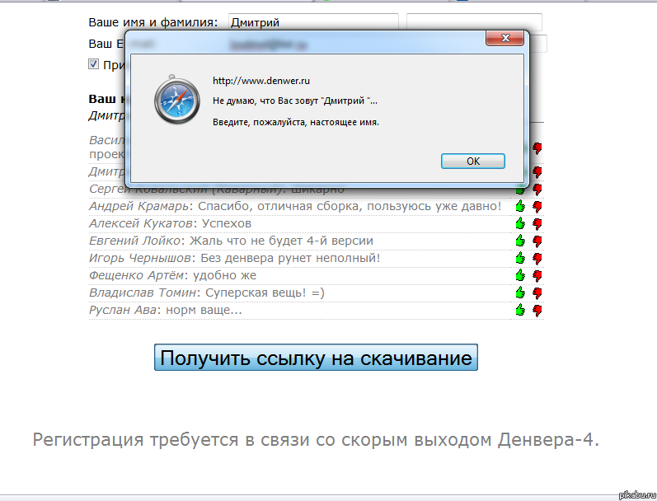This screenshot has width=657, height=501.
Task: Click "Получить ссылку на скачивание" button
Action: point(316,358)
